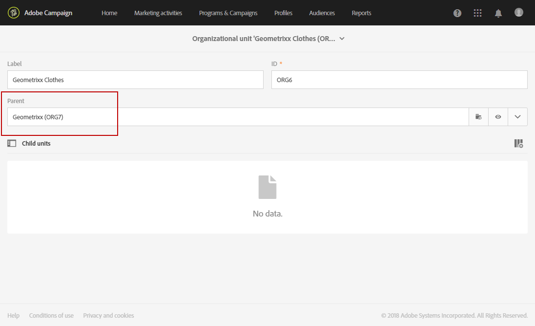The width and height of the screenshot is (535, 326).
Task: Click the No data. message
Action: (267, 214)
